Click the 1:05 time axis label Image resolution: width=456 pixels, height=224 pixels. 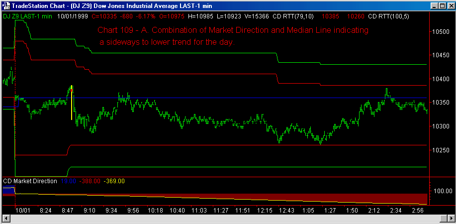tap(308, 210)
